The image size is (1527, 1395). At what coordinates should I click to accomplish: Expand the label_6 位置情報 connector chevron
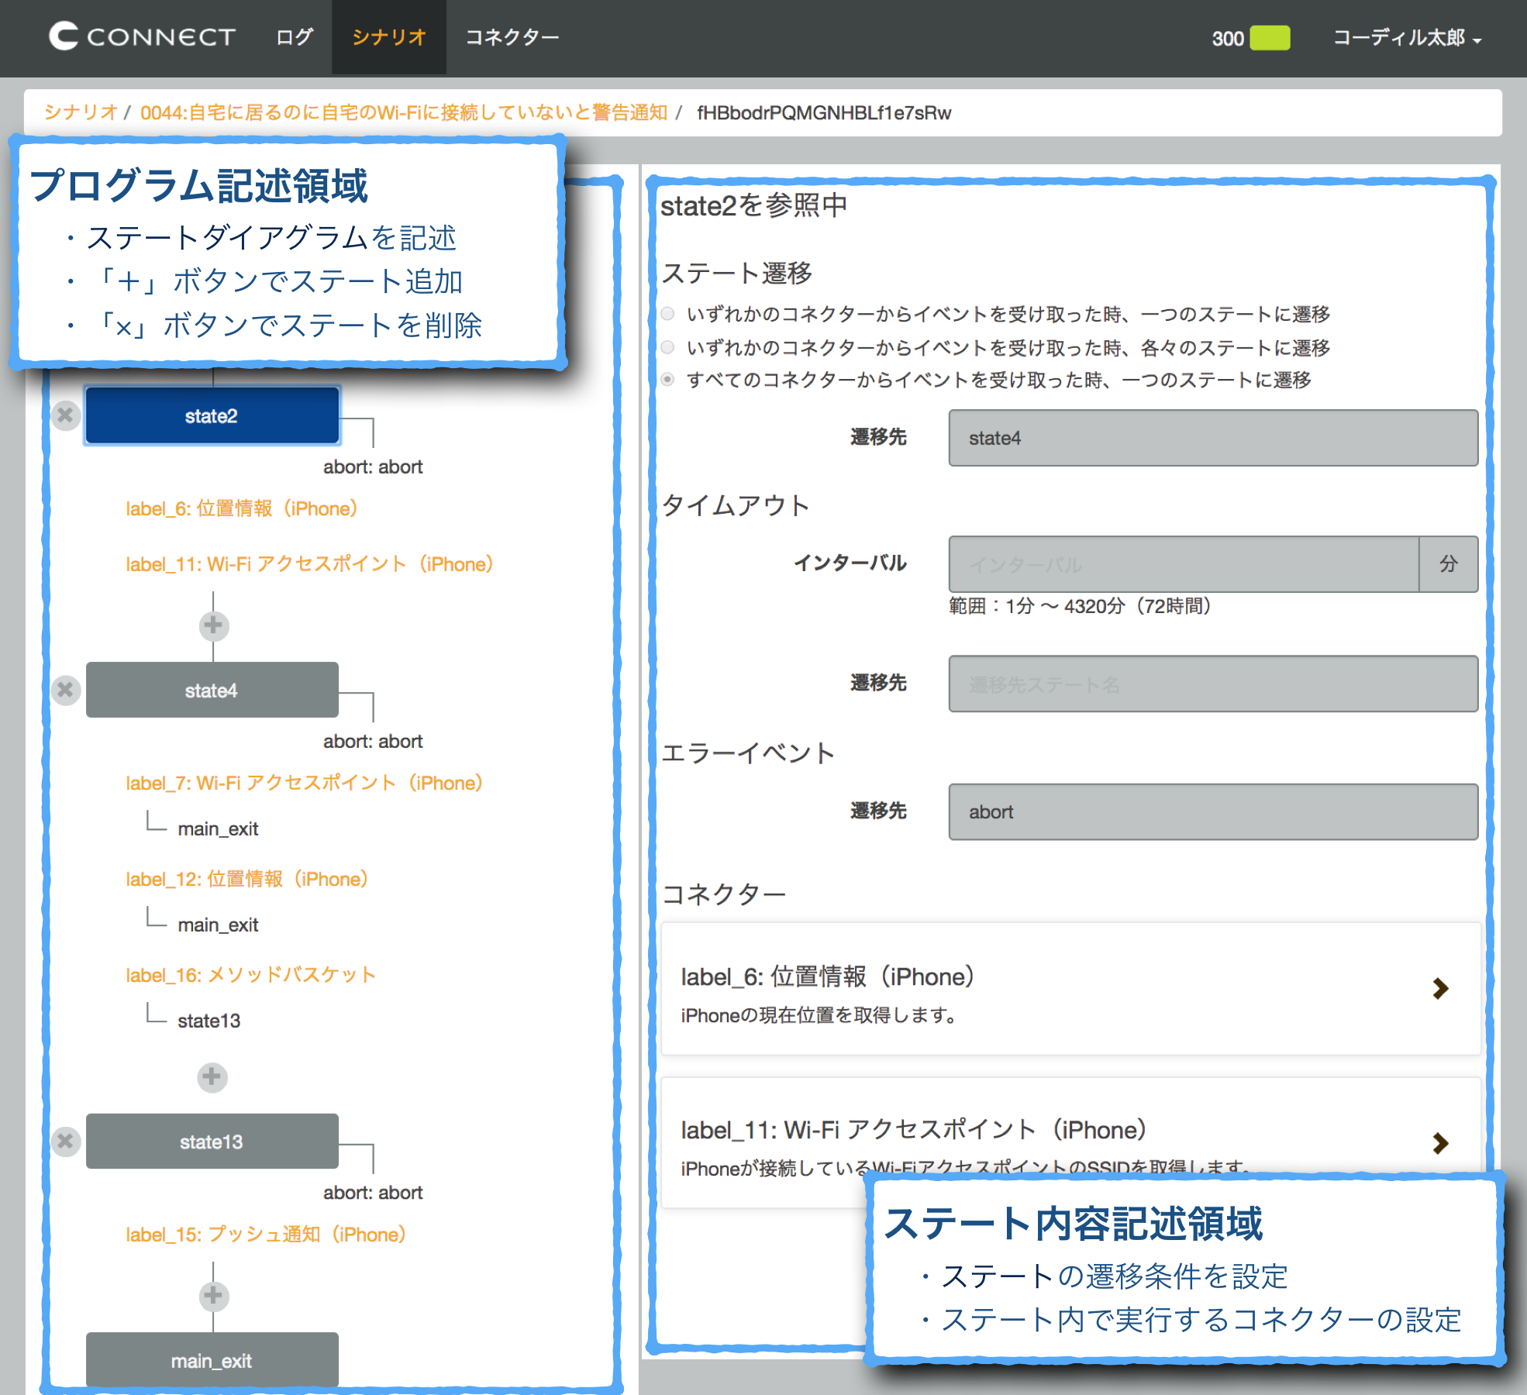[1440, 988]
